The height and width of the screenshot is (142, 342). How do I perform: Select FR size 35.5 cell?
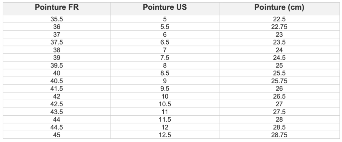click(57, 19)
